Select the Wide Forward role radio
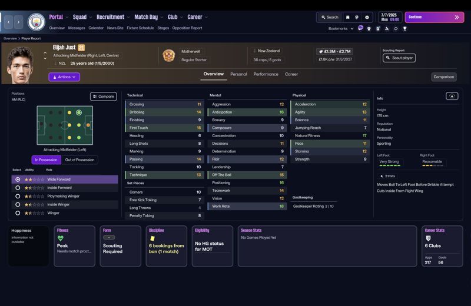This screenshot has height=306, width=471. pos(18,179)
